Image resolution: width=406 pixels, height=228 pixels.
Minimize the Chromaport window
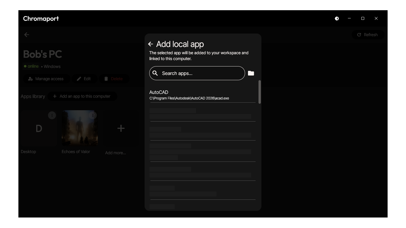coord(349,18)
